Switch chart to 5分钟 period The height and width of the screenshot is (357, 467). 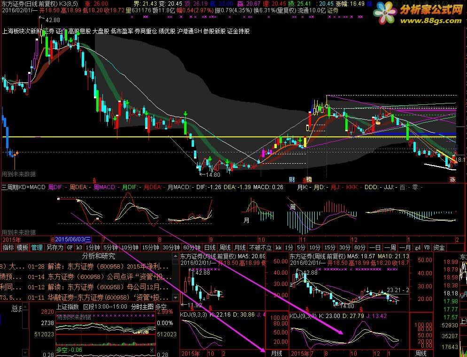[110, 247]
